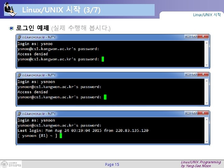
Task: Click scroll-down arrow in top PuTTY window
Action: click(x=207, y=65)
